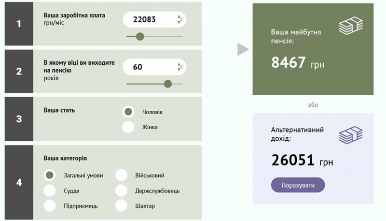This screenshot has height=221, width=386.
Task: Select the Жінка gender option
Action: tap(128, 127)
